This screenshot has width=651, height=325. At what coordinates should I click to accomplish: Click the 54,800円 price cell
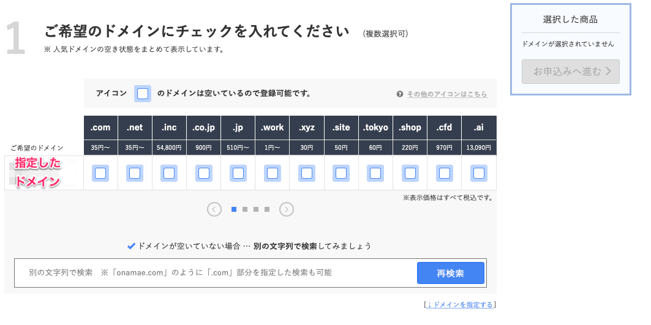(x=169, y=148)
